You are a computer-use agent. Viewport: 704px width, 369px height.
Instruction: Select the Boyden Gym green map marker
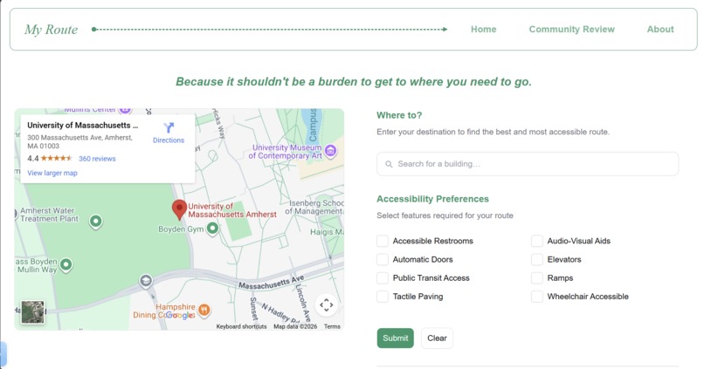pyautogui.click(x=212, y=229)
